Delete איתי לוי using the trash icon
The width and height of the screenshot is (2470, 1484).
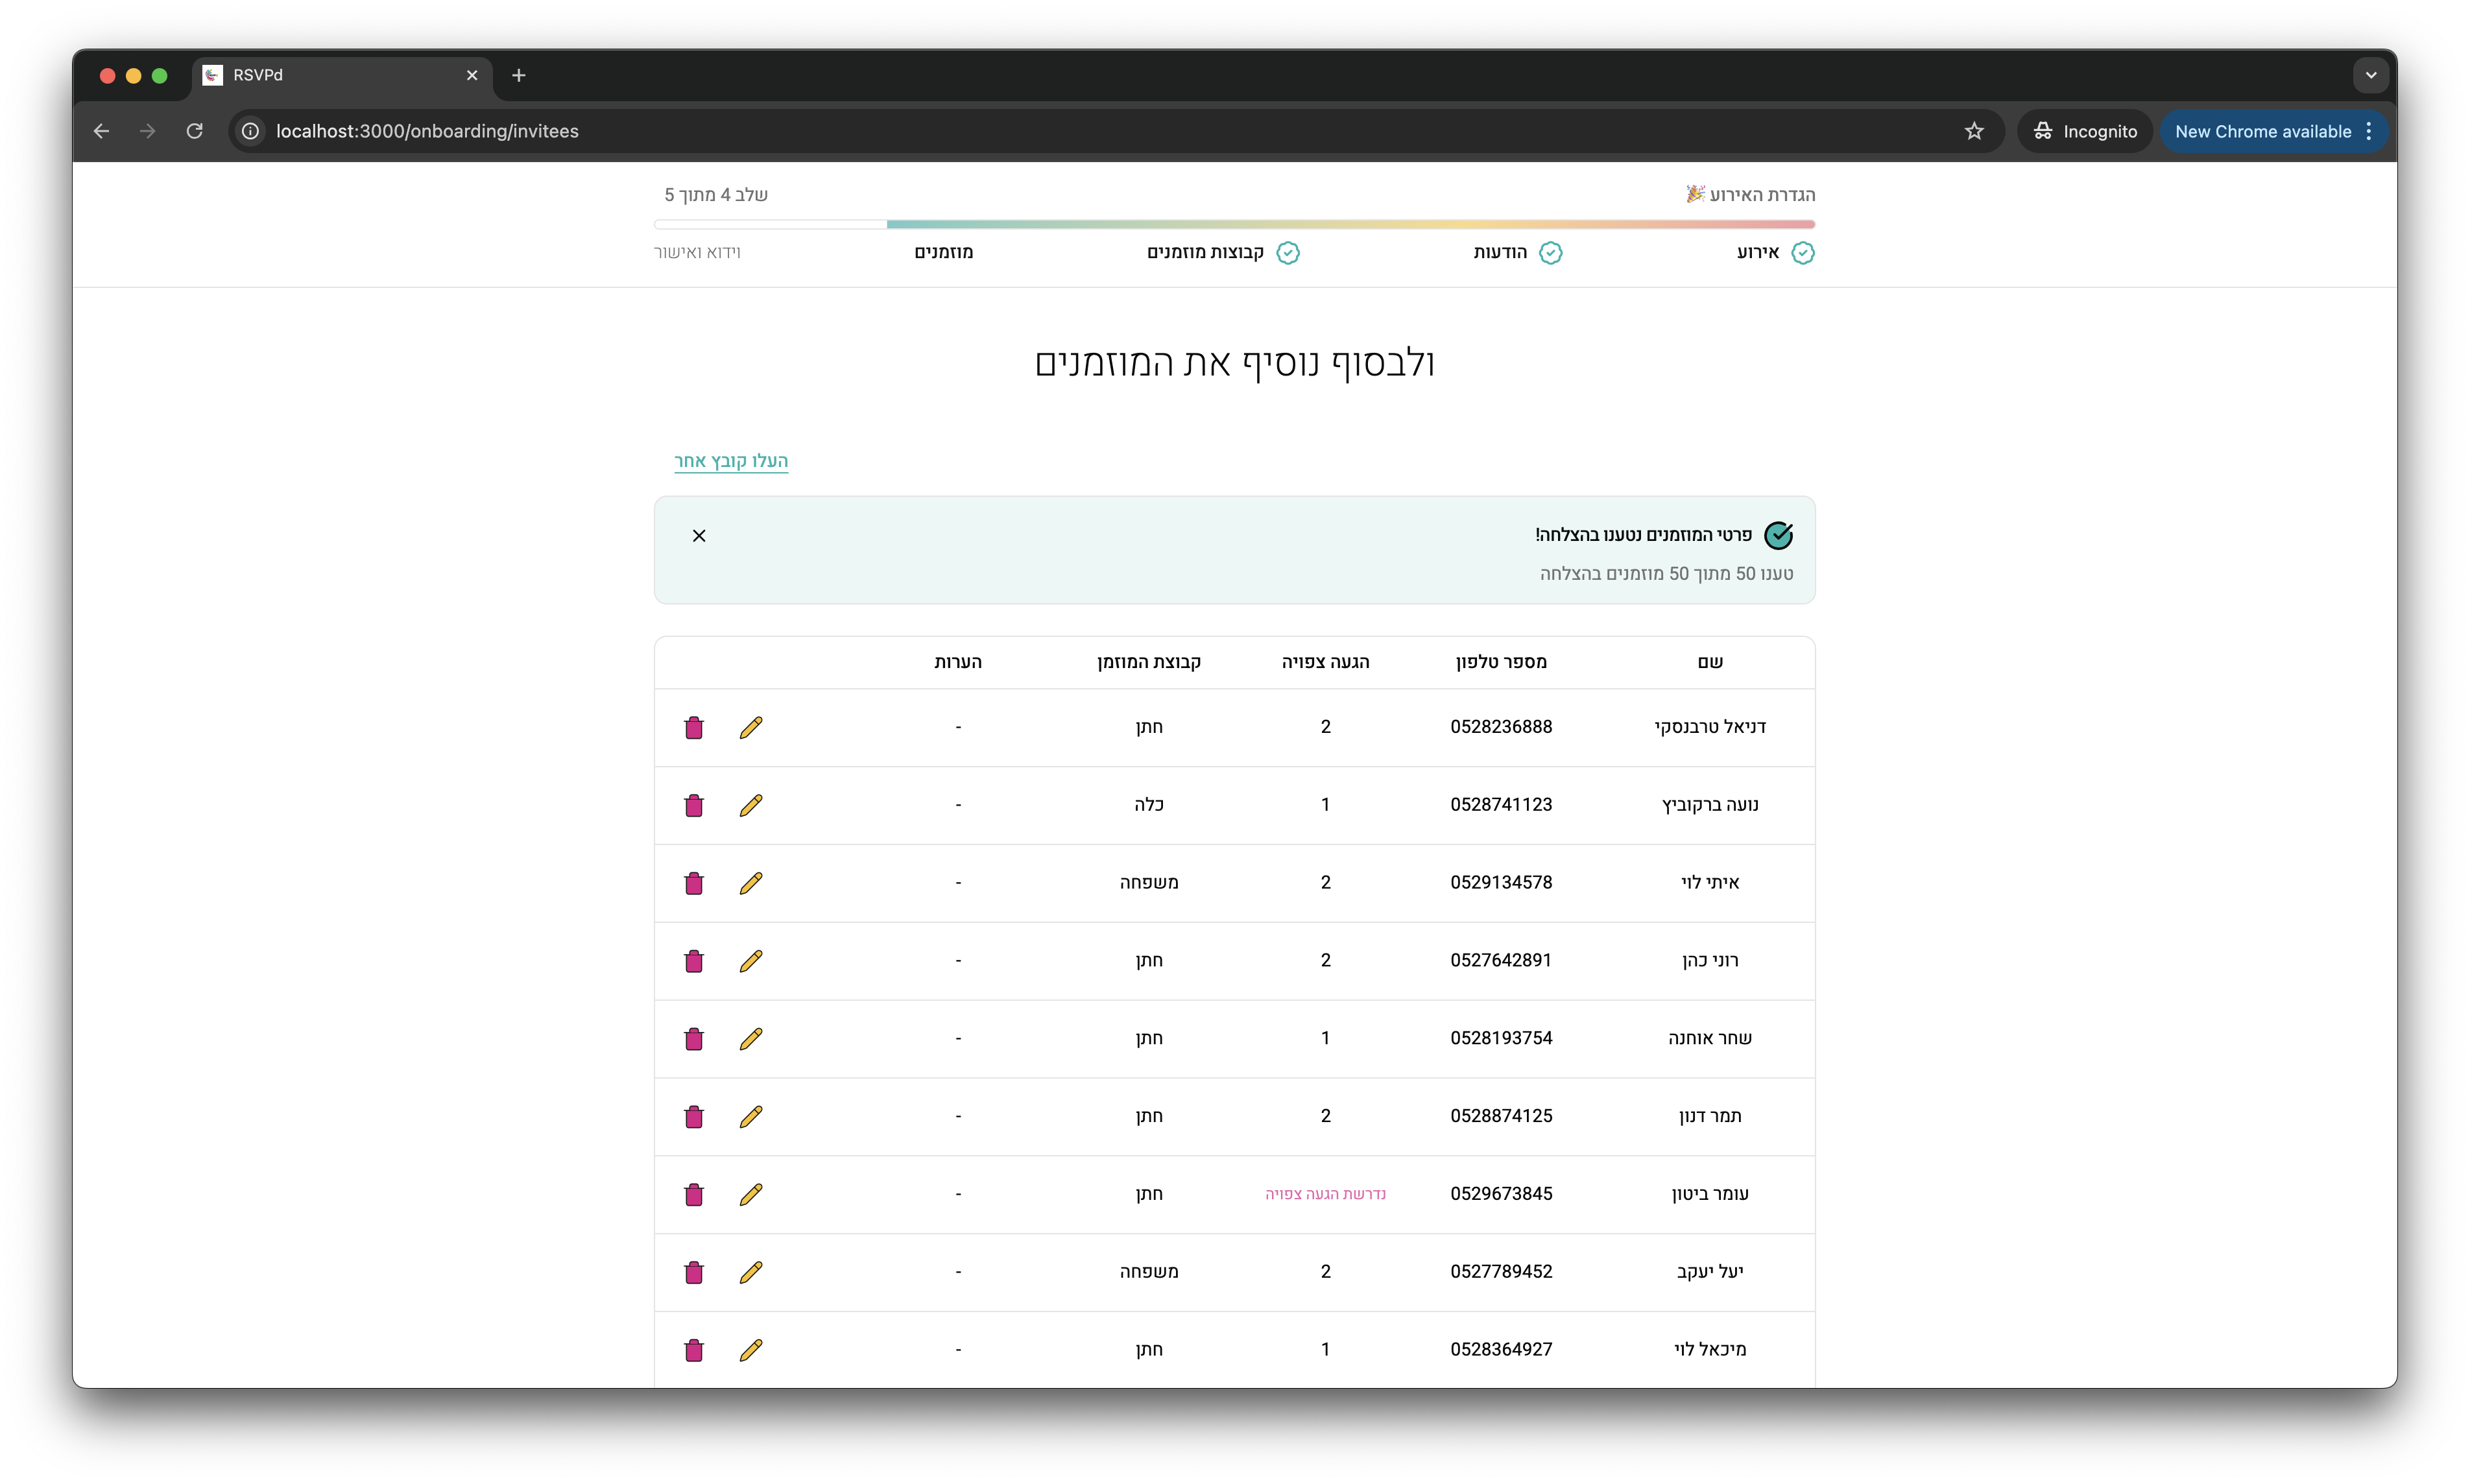(x=694, y=883)
